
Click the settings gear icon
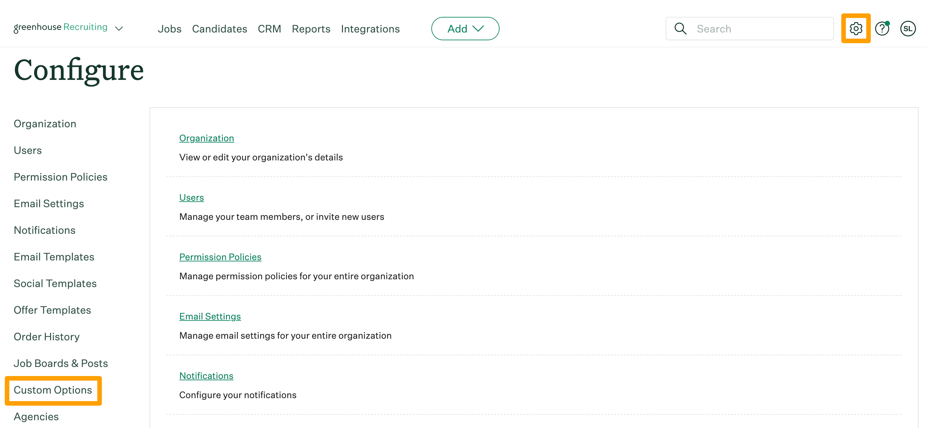tap(856, 28)
